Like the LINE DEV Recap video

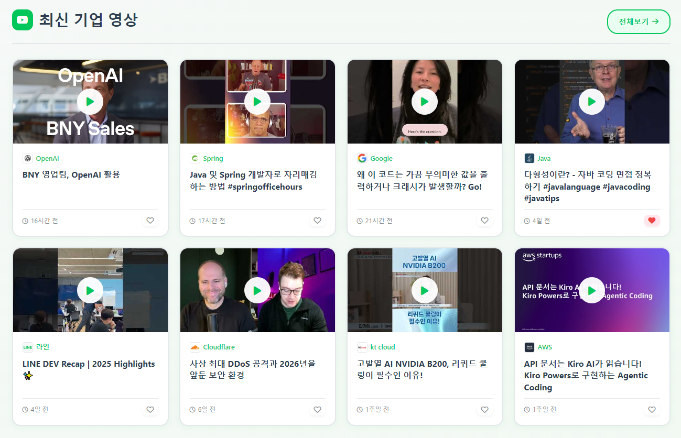(150, 409)
